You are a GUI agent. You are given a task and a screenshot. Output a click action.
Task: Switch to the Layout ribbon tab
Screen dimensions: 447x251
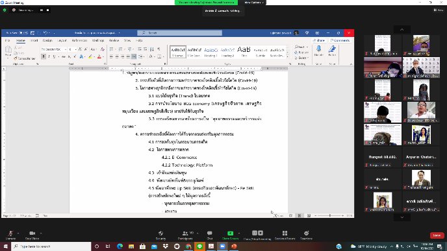62,40
